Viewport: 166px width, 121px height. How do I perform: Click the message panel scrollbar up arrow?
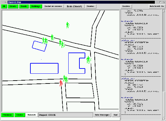pos(164,11)
